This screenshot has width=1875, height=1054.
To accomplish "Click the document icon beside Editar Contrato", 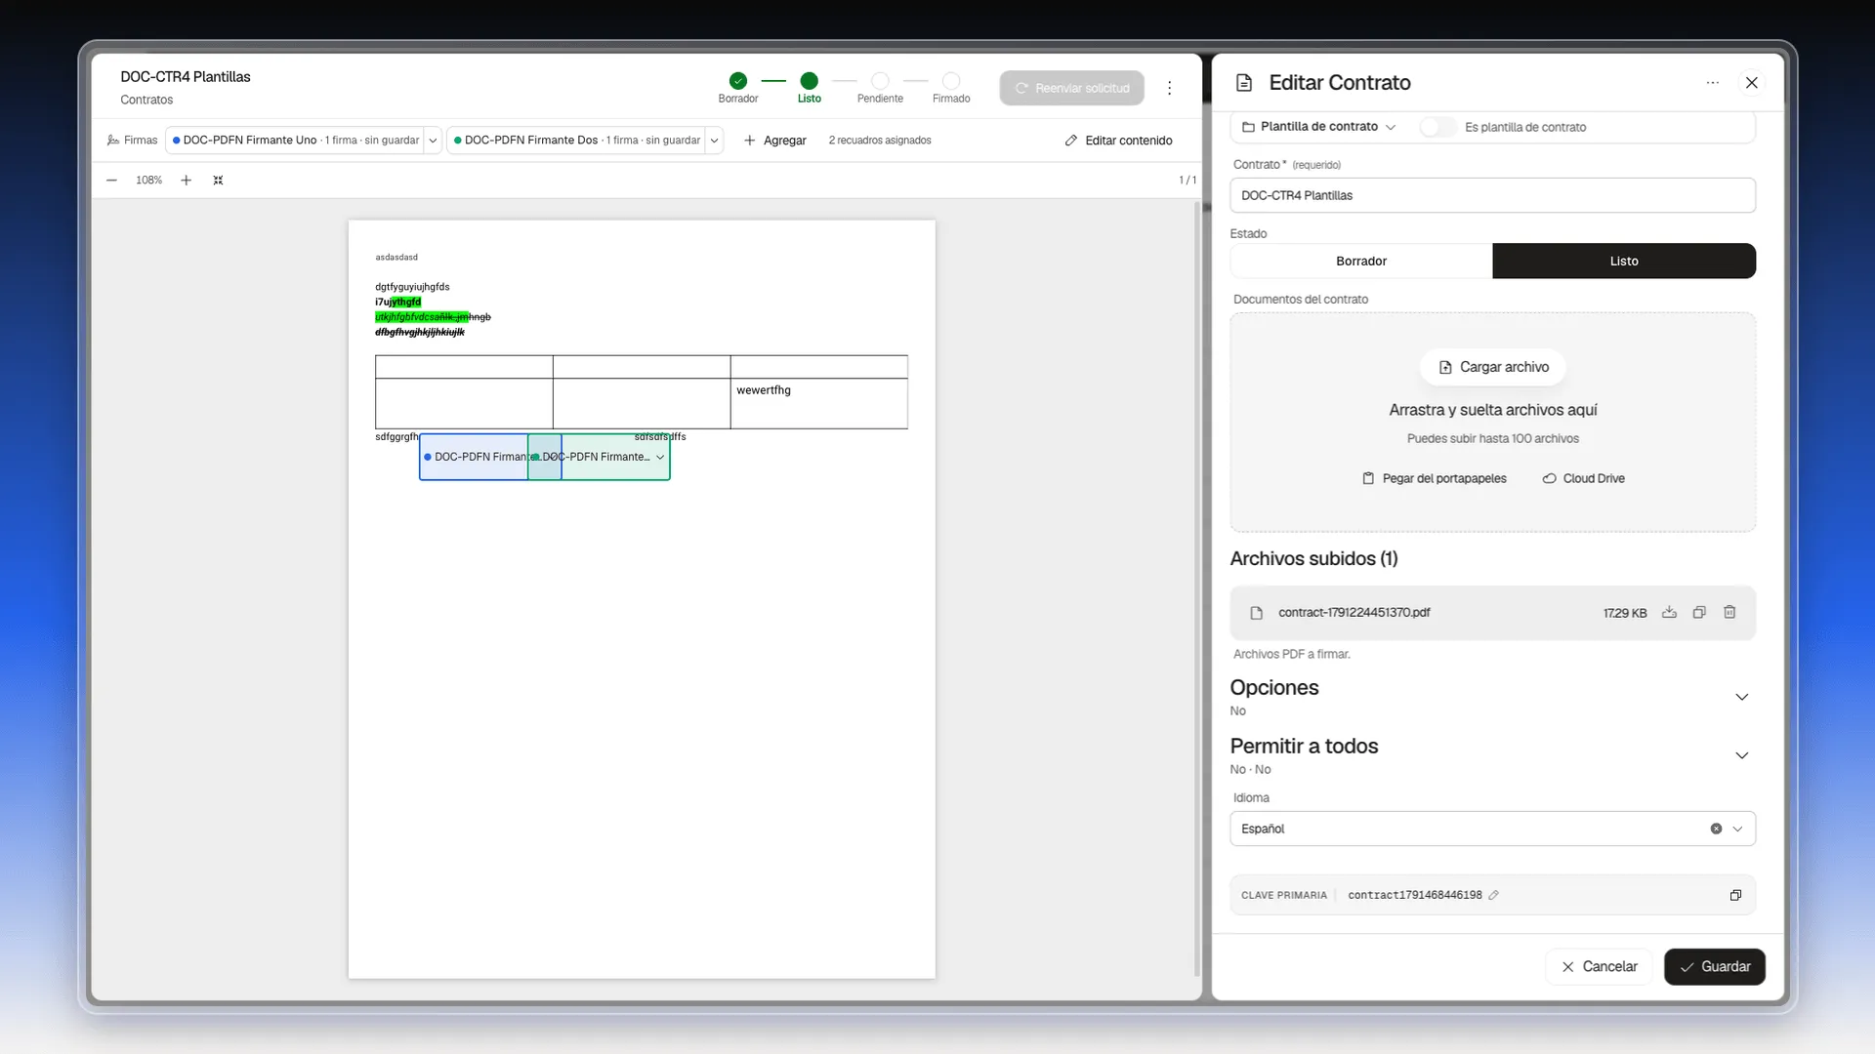I will point(1244,83).
